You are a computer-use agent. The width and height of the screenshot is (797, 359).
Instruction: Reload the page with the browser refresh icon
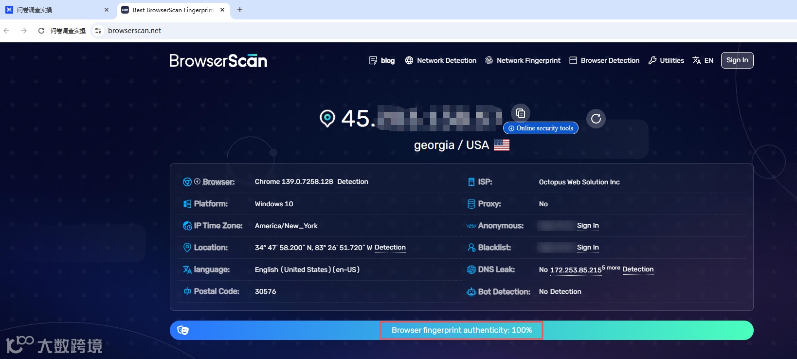coord(41,31)
